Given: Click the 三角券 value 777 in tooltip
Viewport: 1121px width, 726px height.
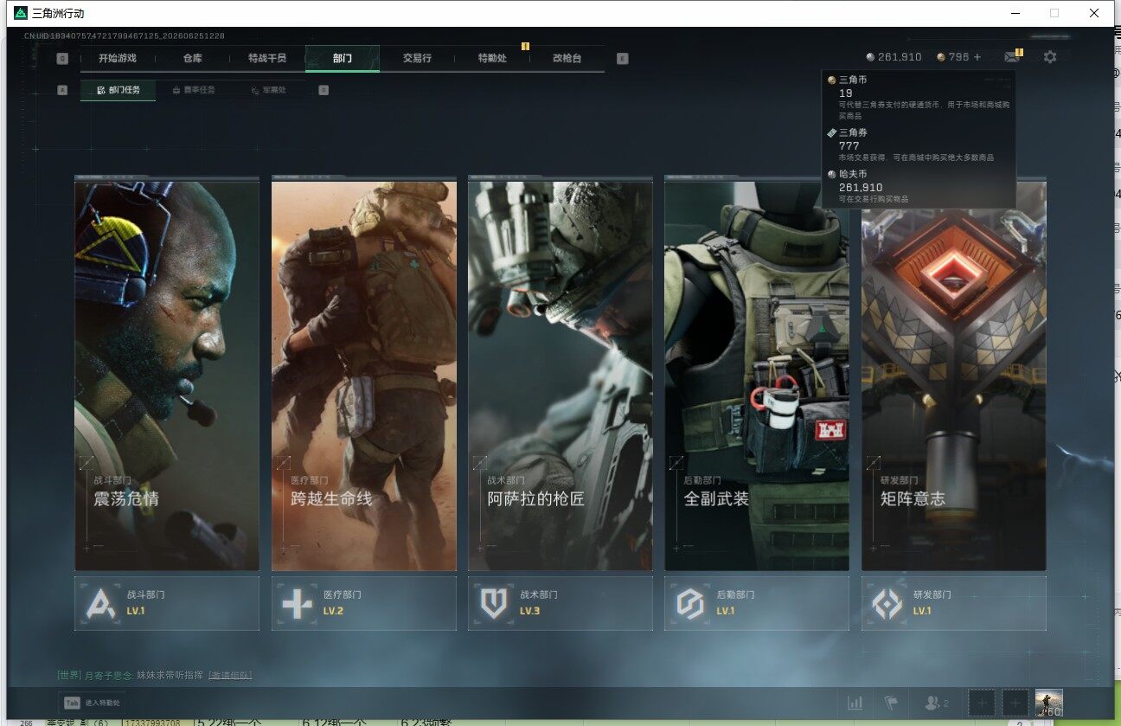Looking at the screenshot, I should point(849,145).
